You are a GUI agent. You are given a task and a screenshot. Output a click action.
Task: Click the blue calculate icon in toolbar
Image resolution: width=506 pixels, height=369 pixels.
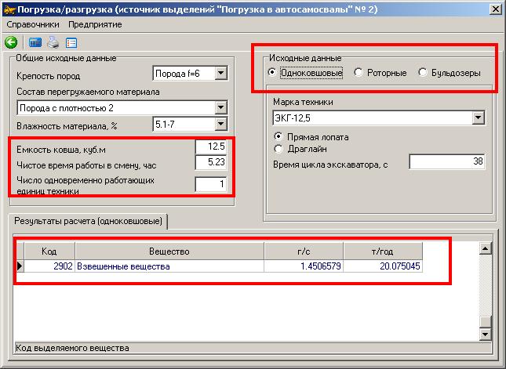pos(35,43)
